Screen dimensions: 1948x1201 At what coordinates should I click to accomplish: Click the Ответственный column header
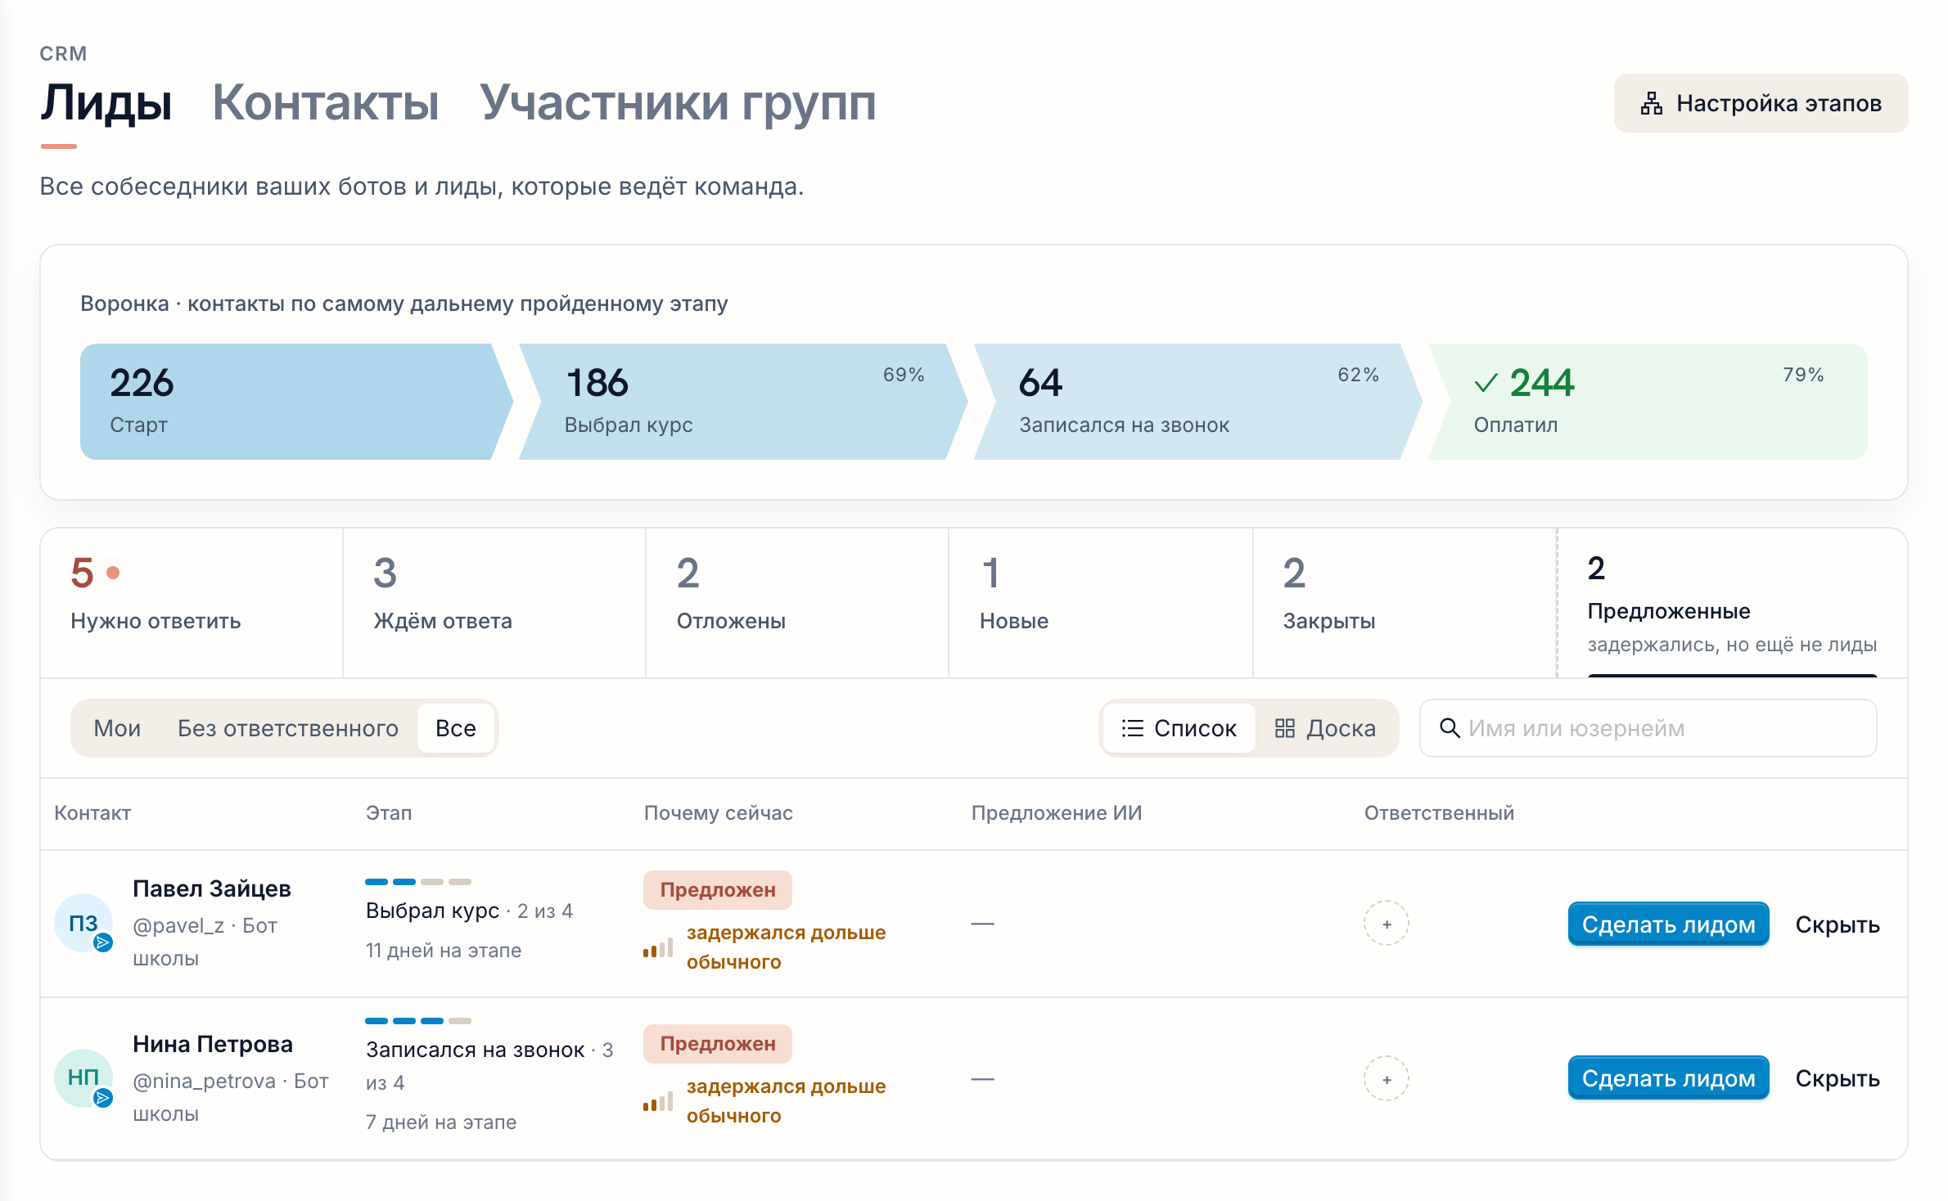tap(1439, 813)
